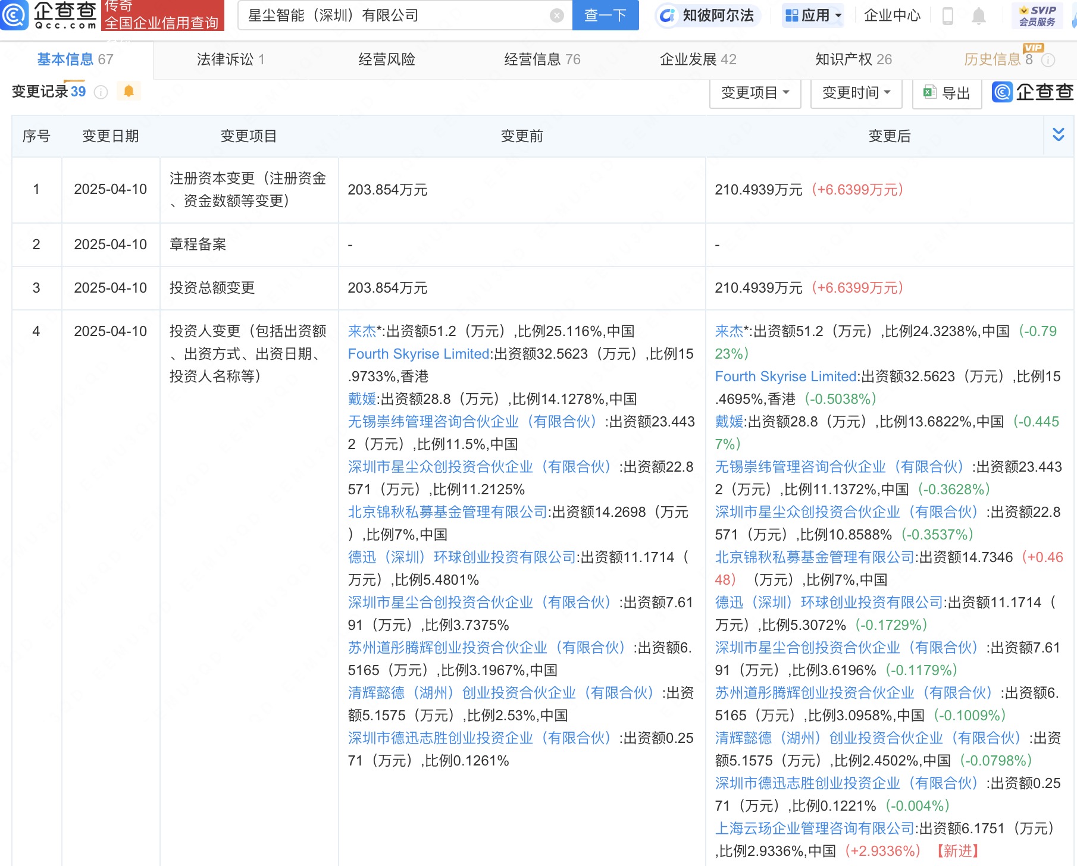Export records with 导出 button
The height and width of the screenshot is (866, 1077).
click(x=947, y=93)
